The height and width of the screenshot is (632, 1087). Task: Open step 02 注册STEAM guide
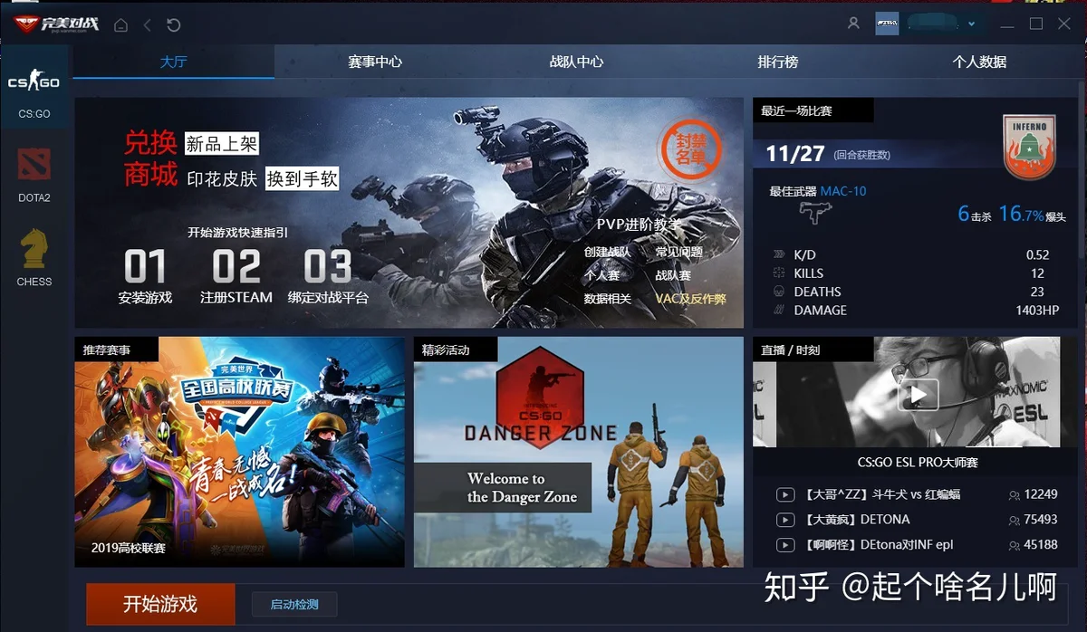click(x=236, y=276)
